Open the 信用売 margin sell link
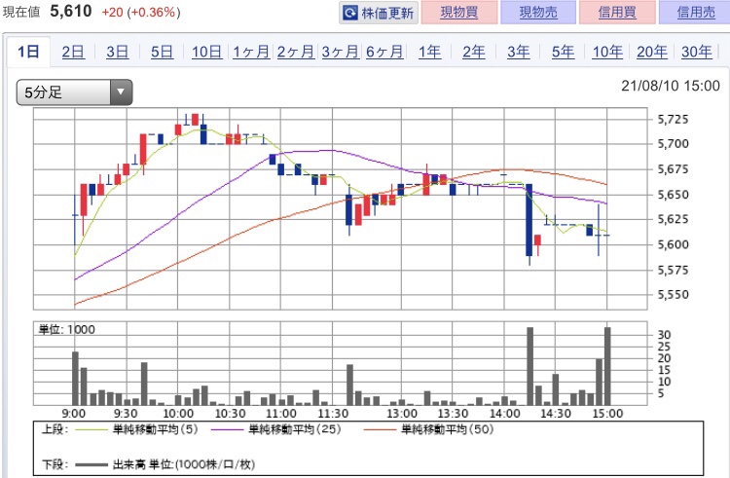Image resolution: width=730 pixels, height=478 pixels. click(695, 12)
